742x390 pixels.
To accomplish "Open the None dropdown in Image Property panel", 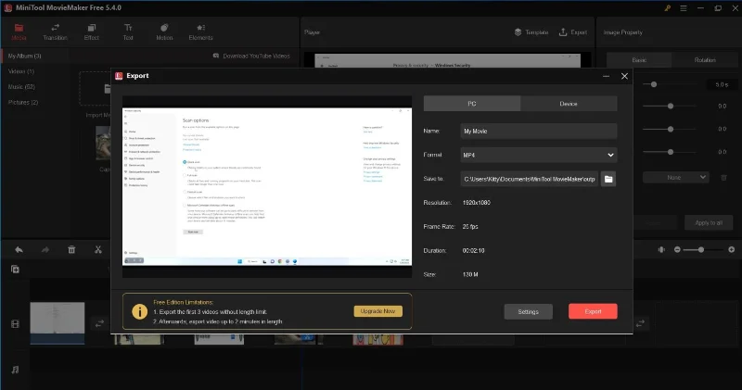I will pyautogui.click(x=676, y=178).
